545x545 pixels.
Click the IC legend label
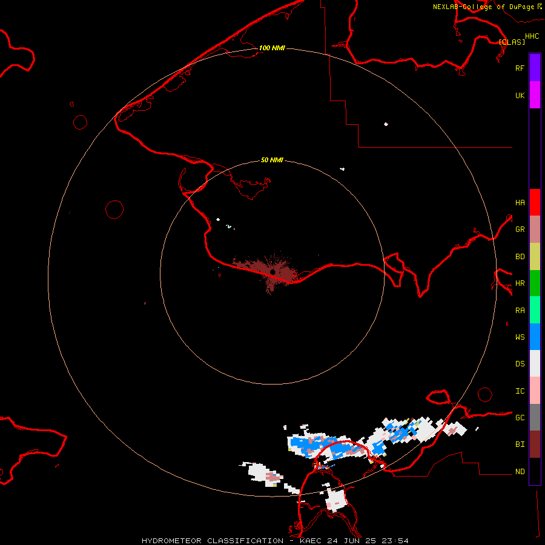pos(520,391)
